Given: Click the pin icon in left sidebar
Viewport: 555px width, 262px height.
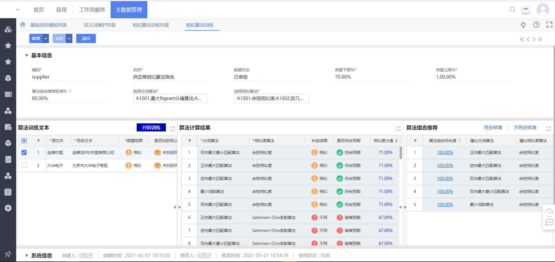Looking at the screenshot, I should click(x=8, y=254).
